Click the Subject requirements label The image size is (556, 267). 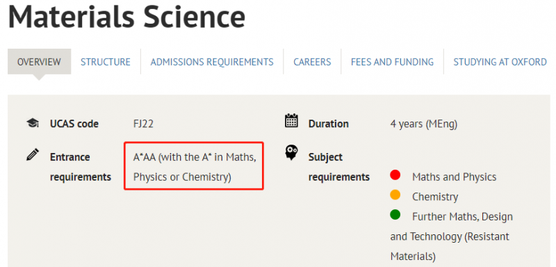pyautogui.click(x=339, y=167)
